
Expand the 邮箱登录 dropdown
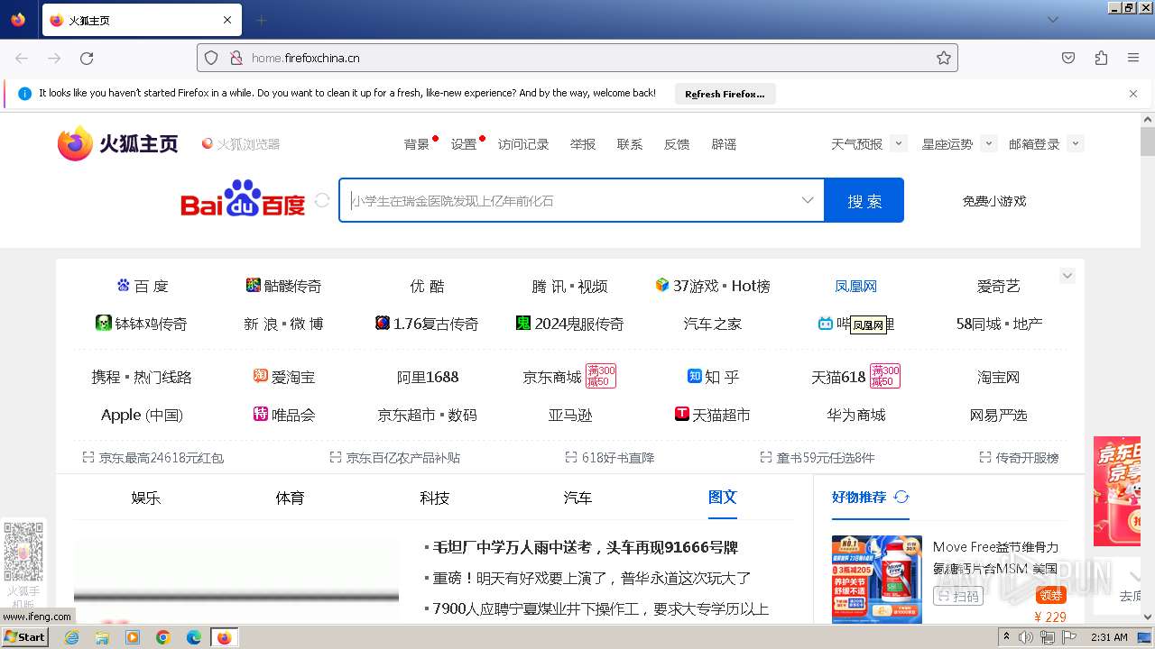click(x=1075, y=143)
